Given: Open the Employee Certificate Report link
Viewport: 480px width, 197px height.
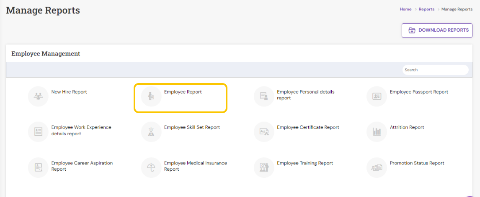Looking at the screenshot, I should click(x=308, y=127).
